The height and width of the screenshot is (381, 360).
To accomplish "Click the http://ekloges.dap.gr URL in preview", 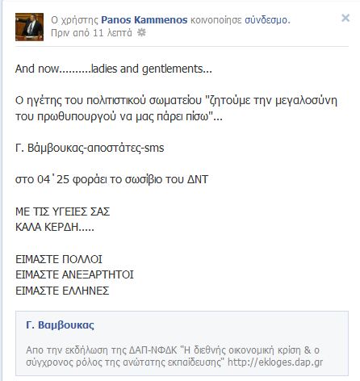I will click(275, 362).
